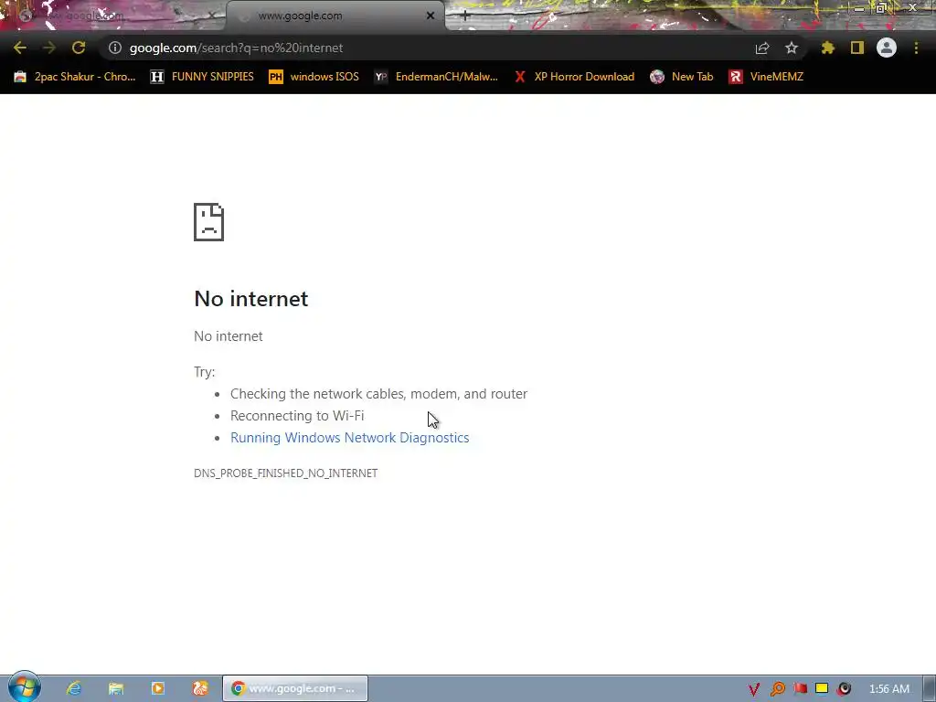Image resolution: width=936 pixels, height=702 pixels.
Task: Close the first inactive tab
Action: pyautogui.click(x=212, y=16)
